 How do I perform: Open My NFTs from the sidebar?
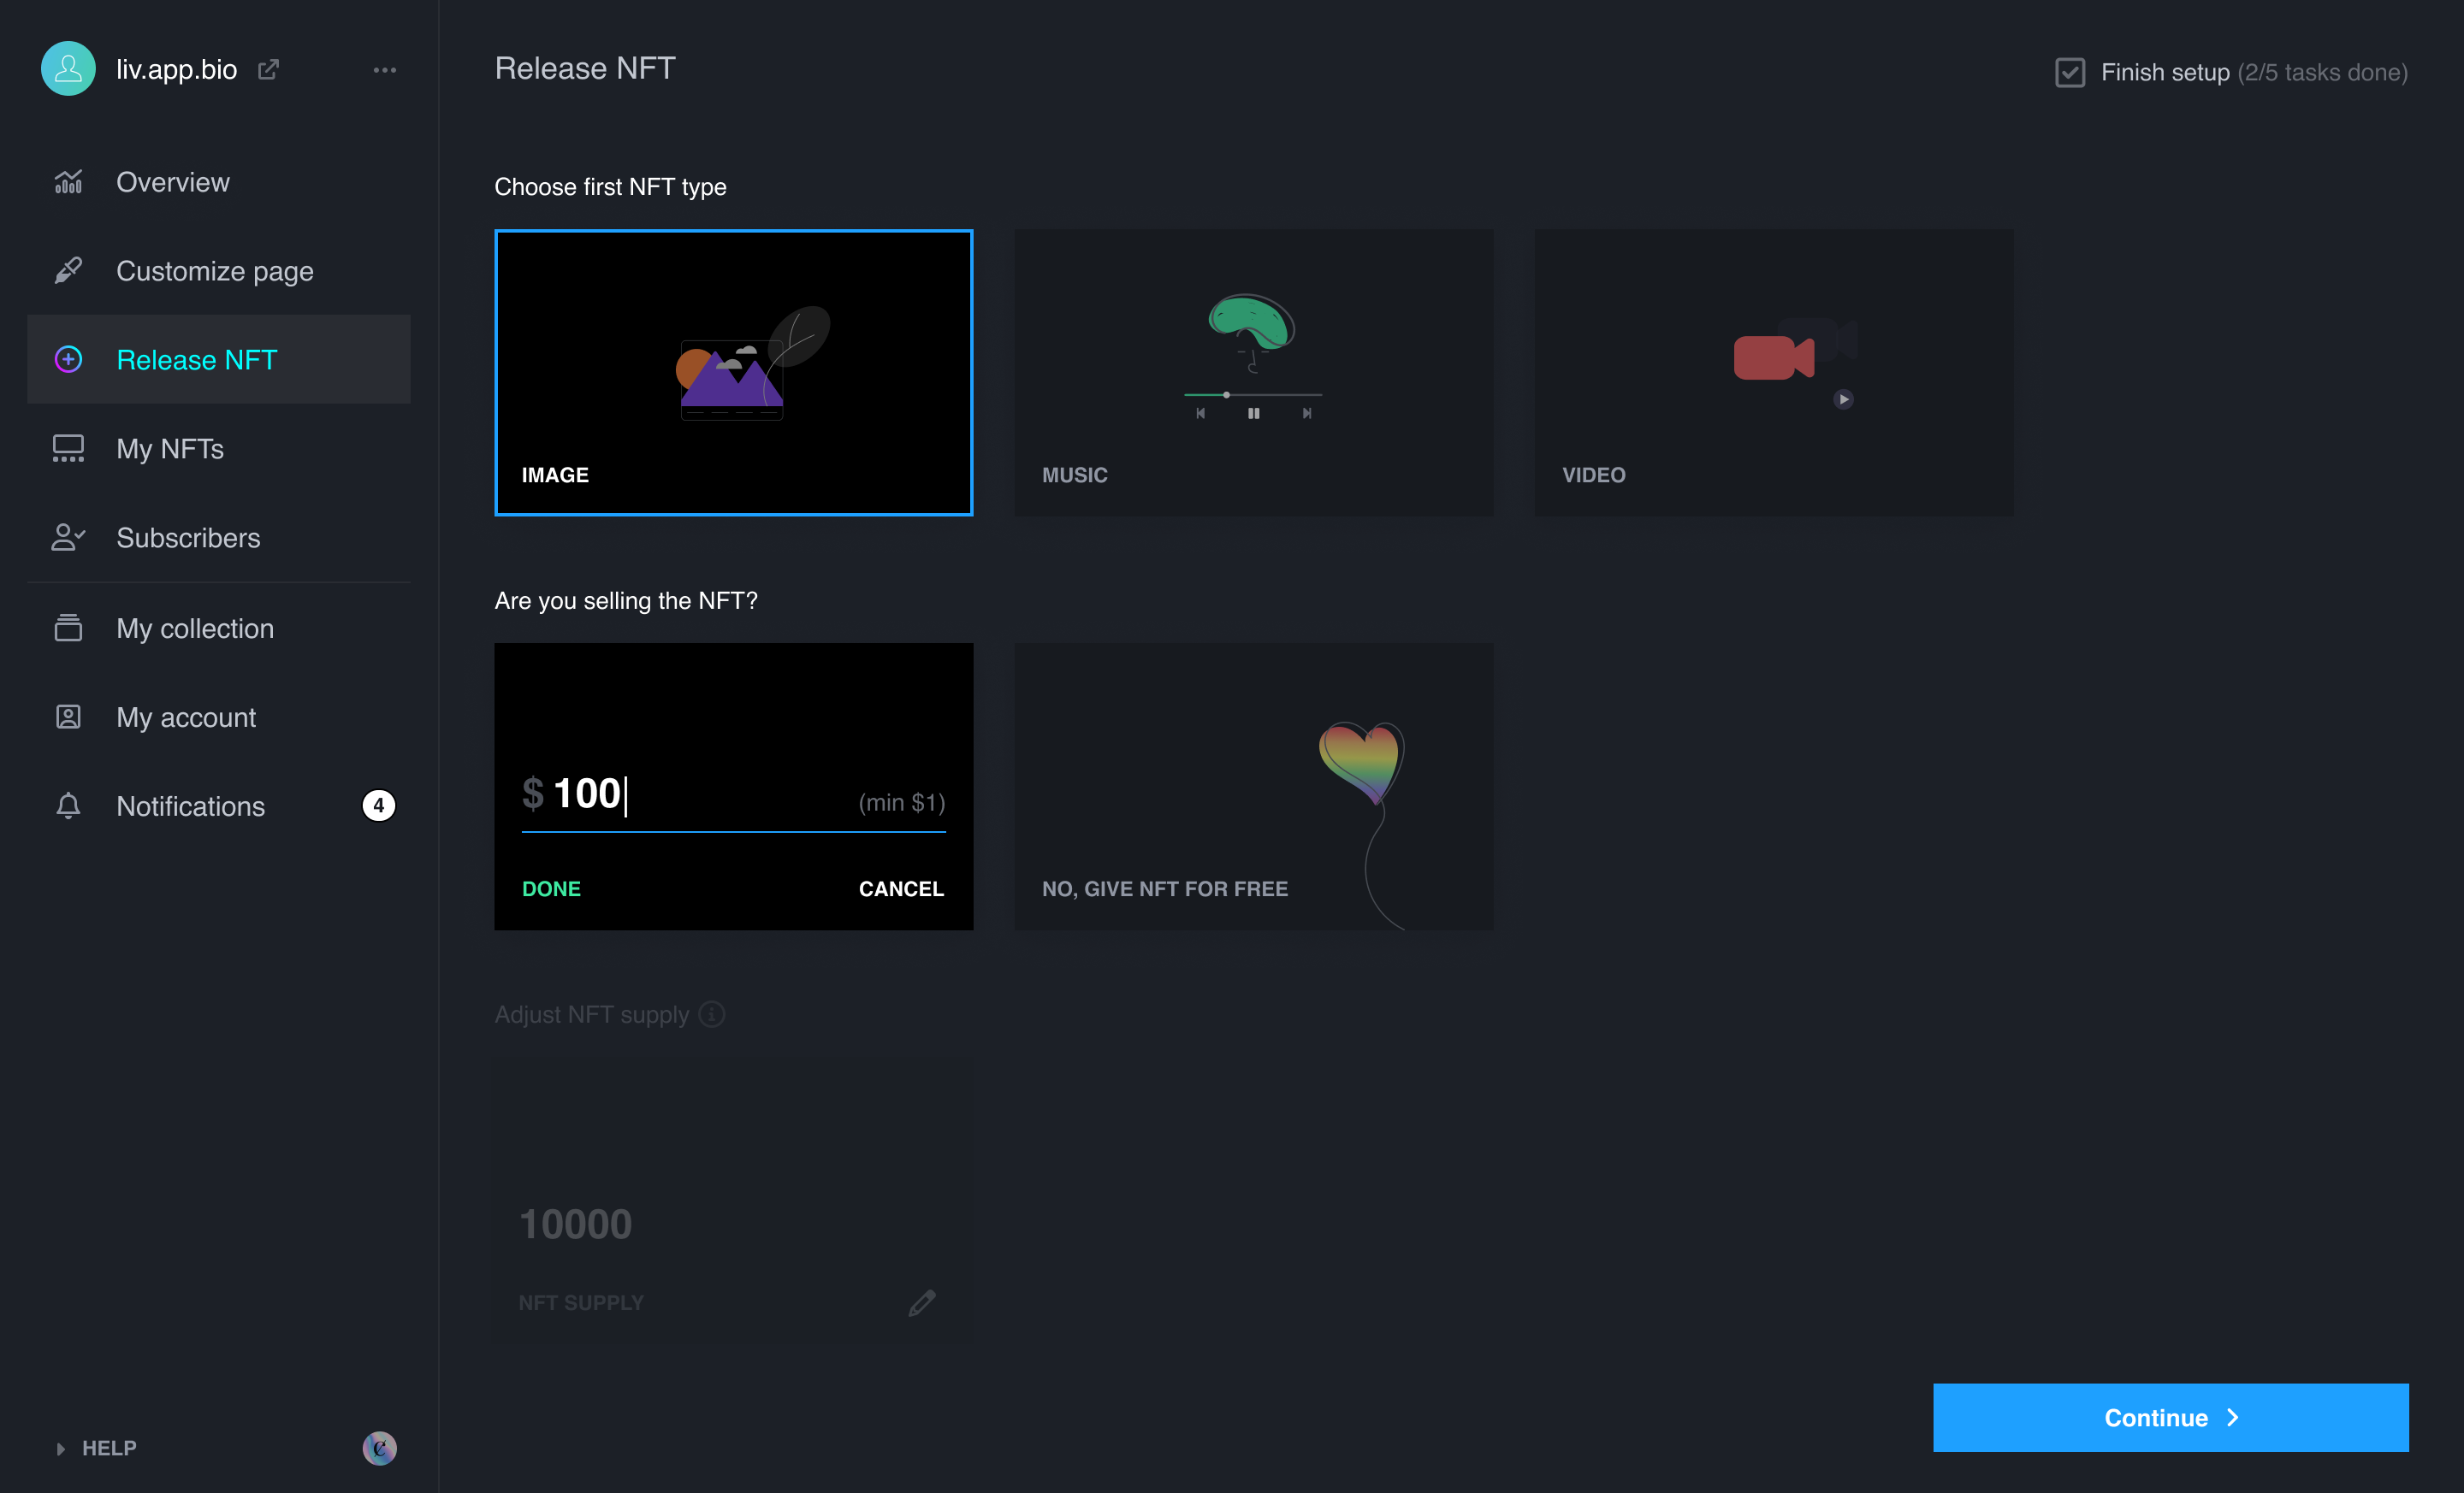[x=170, y=449]
